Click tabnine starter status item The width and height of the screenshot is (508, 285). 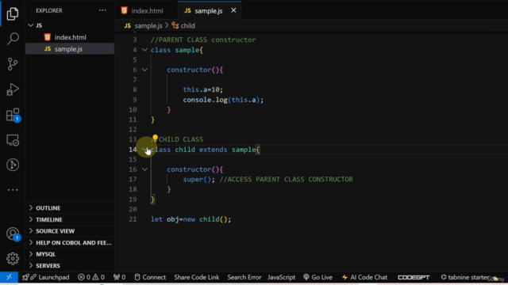point(465,277)
